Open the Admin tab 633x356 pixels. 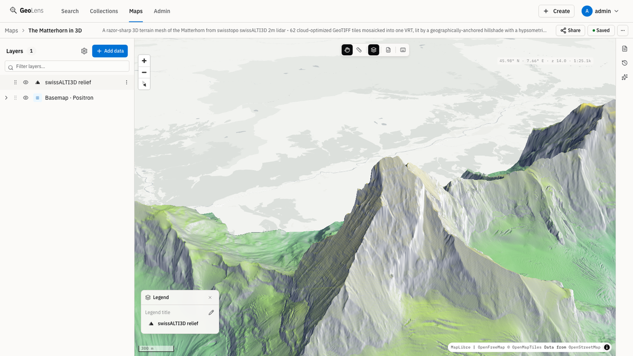(x=162, y=11)
